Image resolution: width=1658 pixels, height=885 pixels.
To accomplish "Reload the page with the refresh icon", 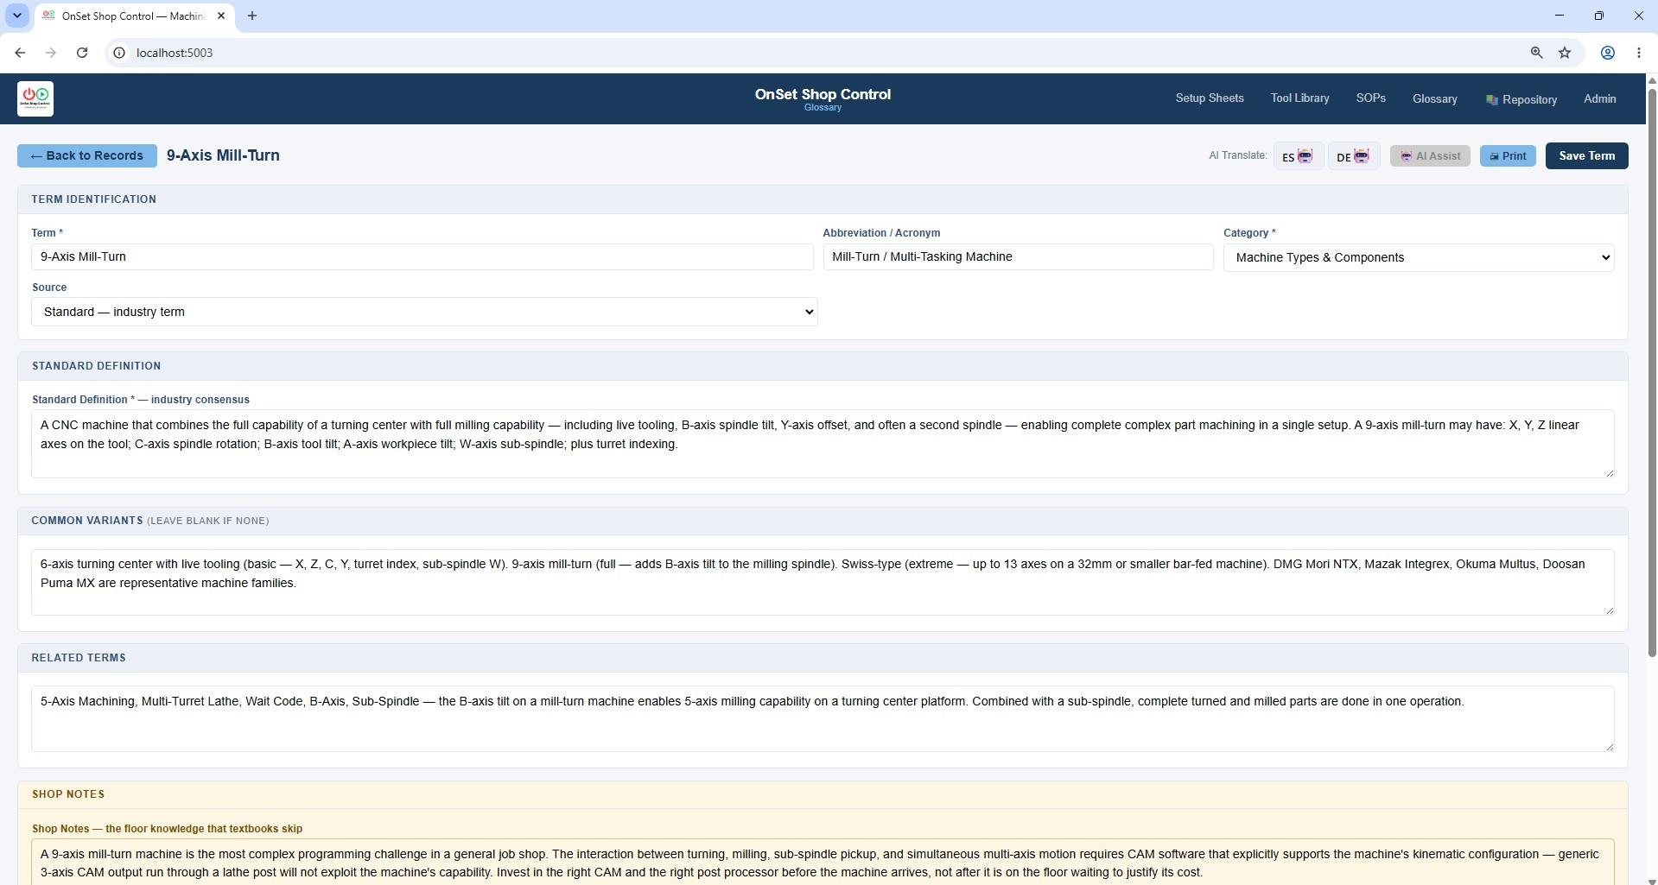I will (x=82, y=53).
